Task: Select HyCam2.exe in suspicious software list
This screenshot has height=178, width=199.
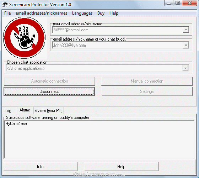Action: [x=16, y=124]
